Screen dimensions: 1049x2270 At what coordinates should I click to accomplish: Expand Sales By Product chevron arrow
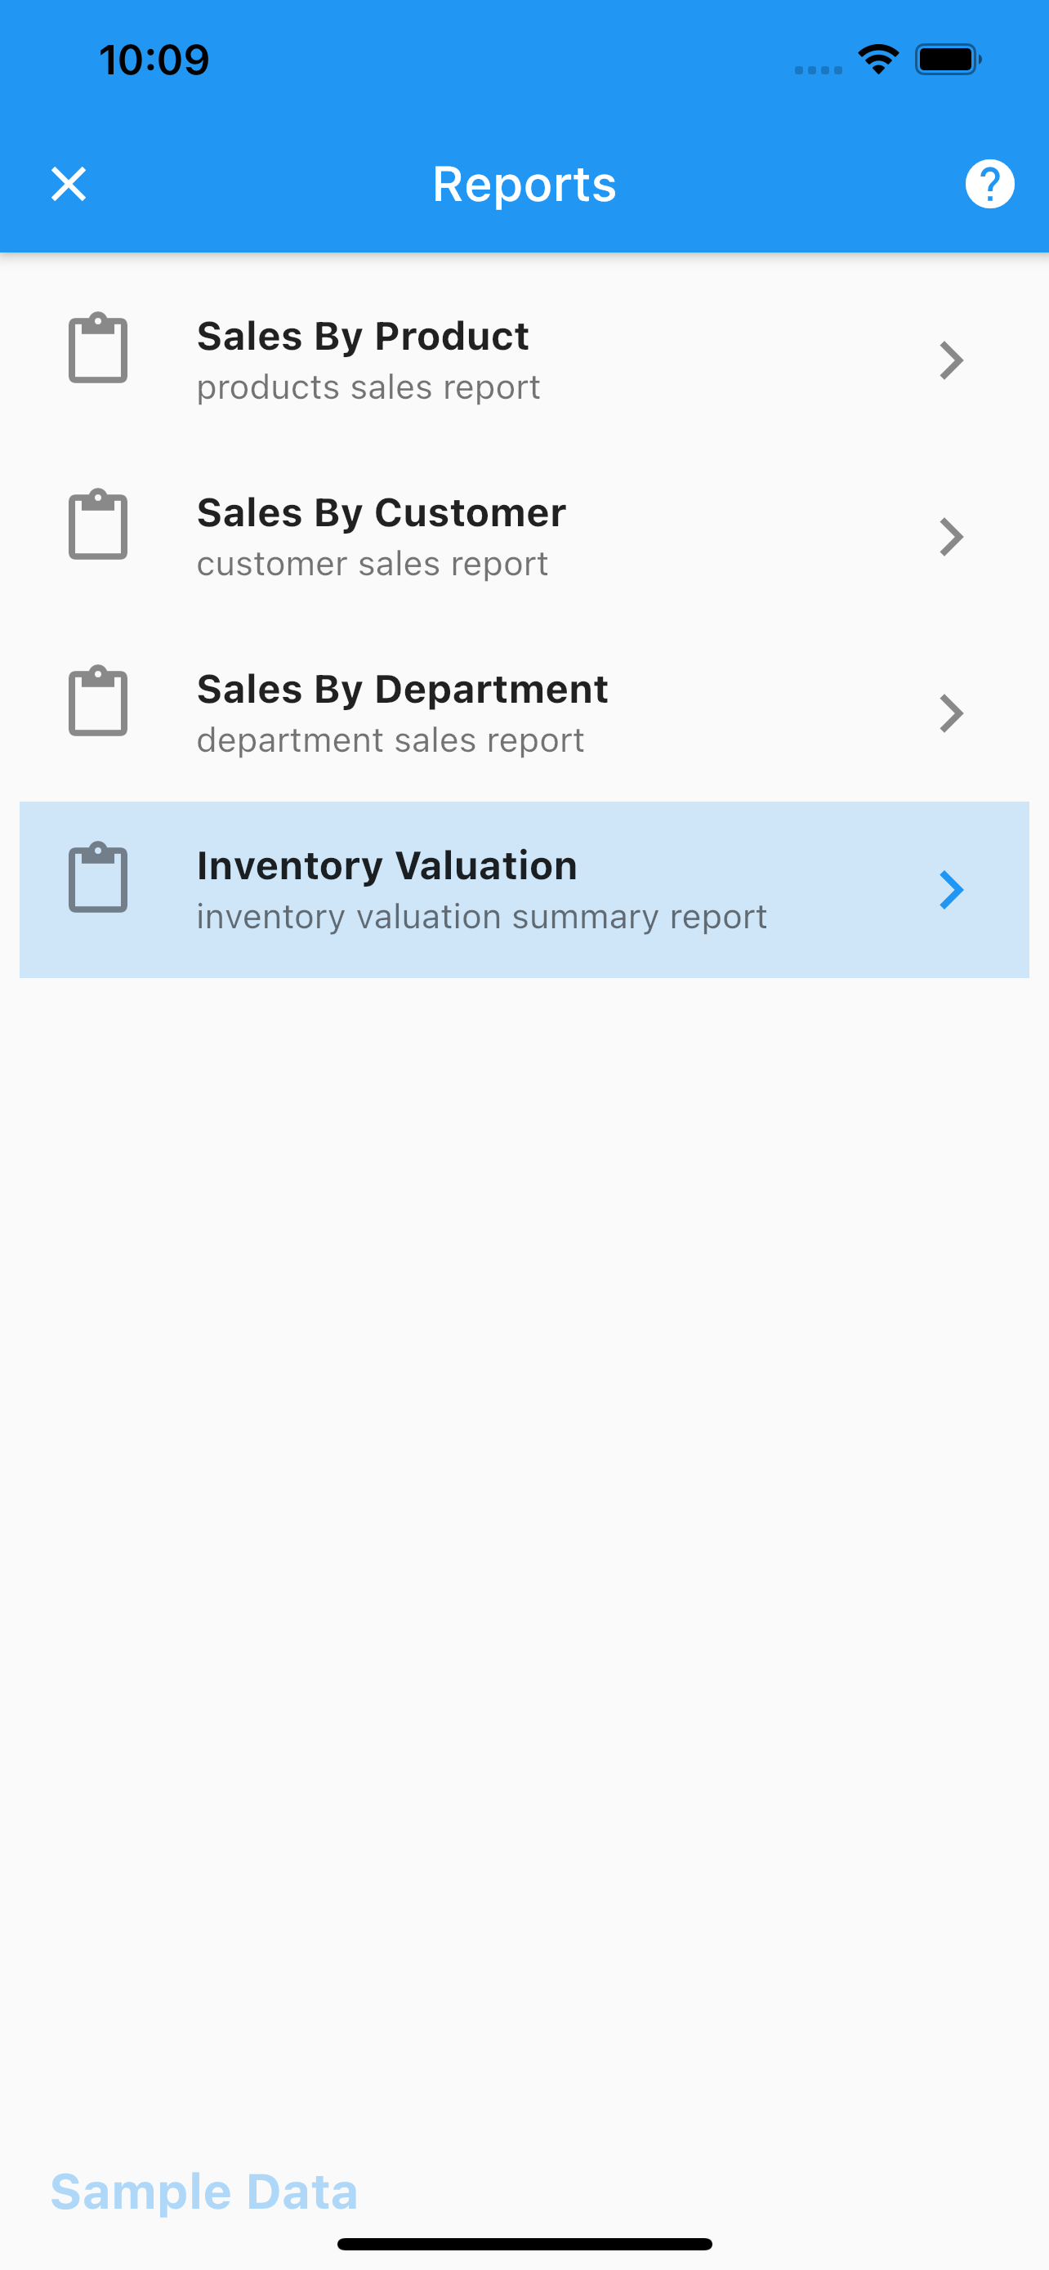pos(951,360)
